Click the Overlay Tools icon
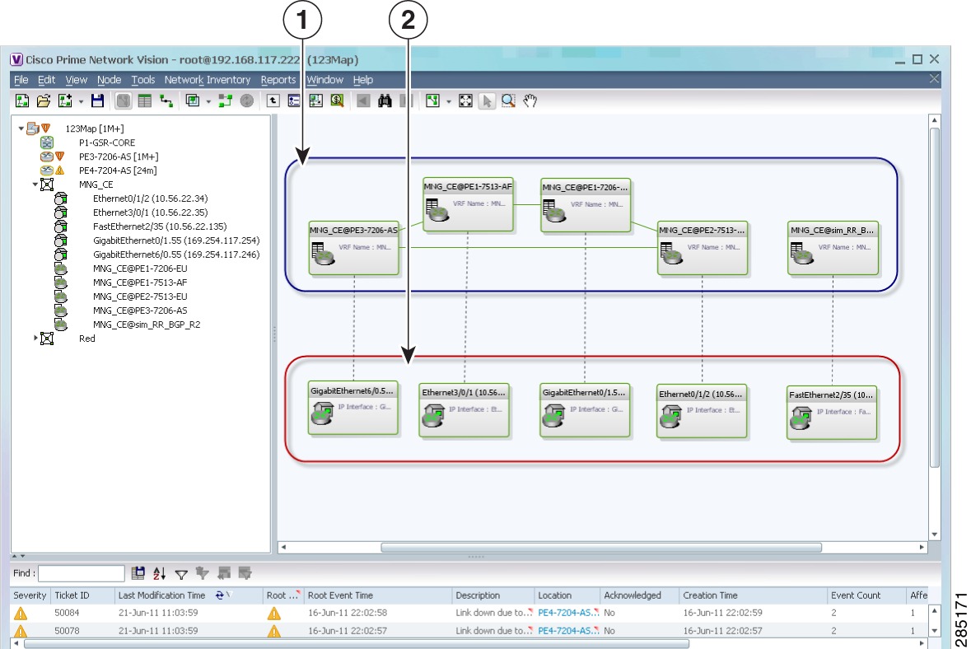The image size is (971, 649). [x=193, y=101]
